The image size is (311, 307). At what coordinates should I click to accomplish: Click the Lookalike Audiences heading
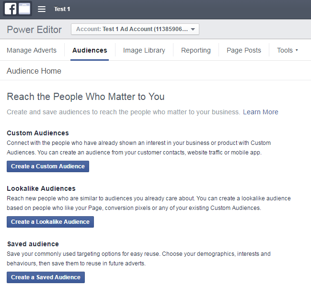[x=41, y=188]
